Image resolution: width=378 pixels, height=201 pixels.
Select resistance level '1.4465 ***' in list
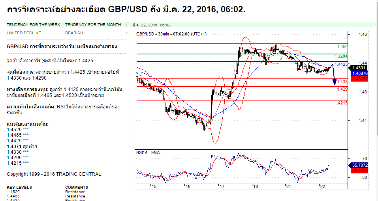[18, 135]
